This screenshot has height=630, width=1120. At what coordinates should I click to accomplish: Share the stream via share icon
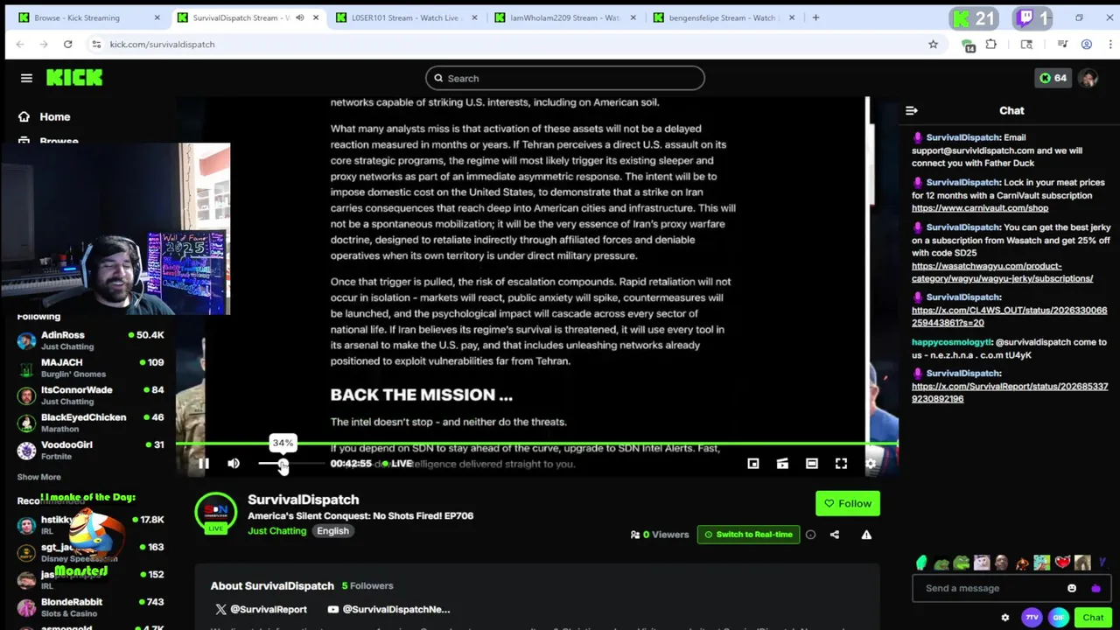(x=835, y=535)
